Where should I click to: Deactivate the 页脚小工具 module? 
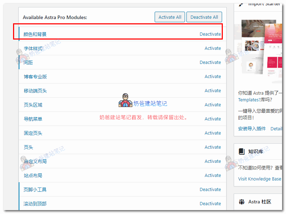pos(210,190)
